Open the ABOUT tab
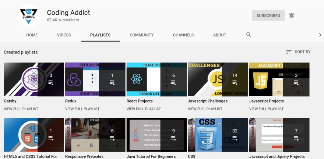The image size is (324, 159). click(x=219, y=35)
